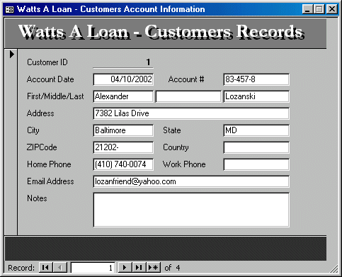Click the Account # field
Image resolution: width=342 pixels, height=277 pixels.
[x=256, y=79]
